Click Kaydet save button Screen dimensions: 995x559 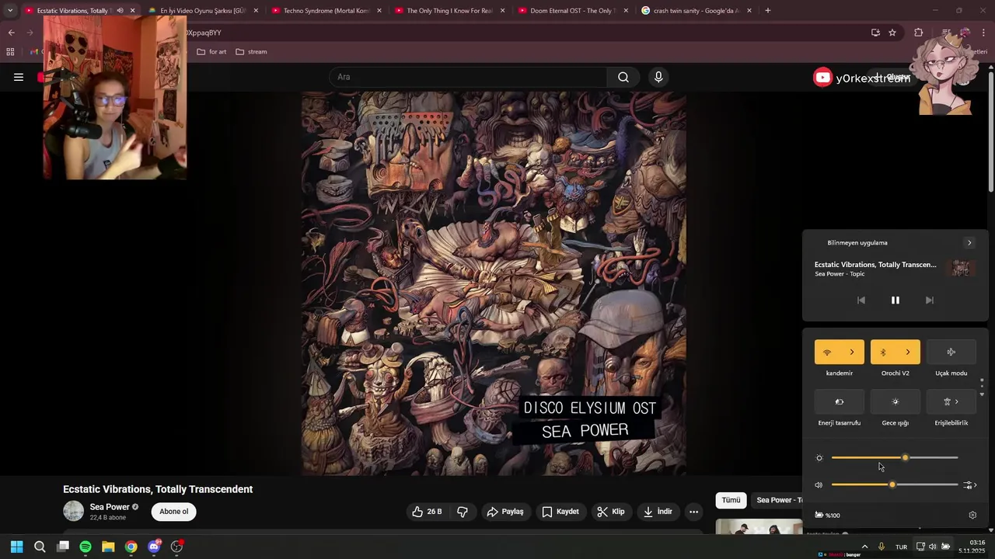click(560, 512)
